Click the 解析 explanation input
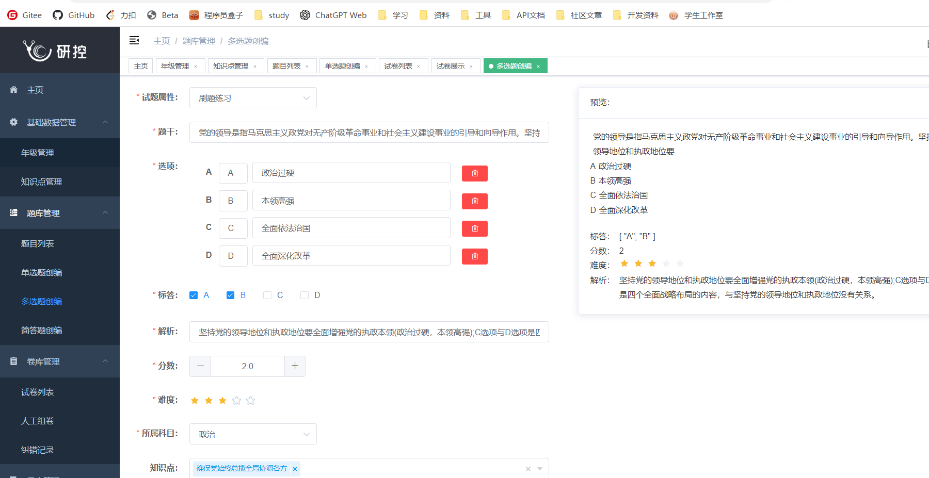Screen dimensions: 929x478 (369, 332)
